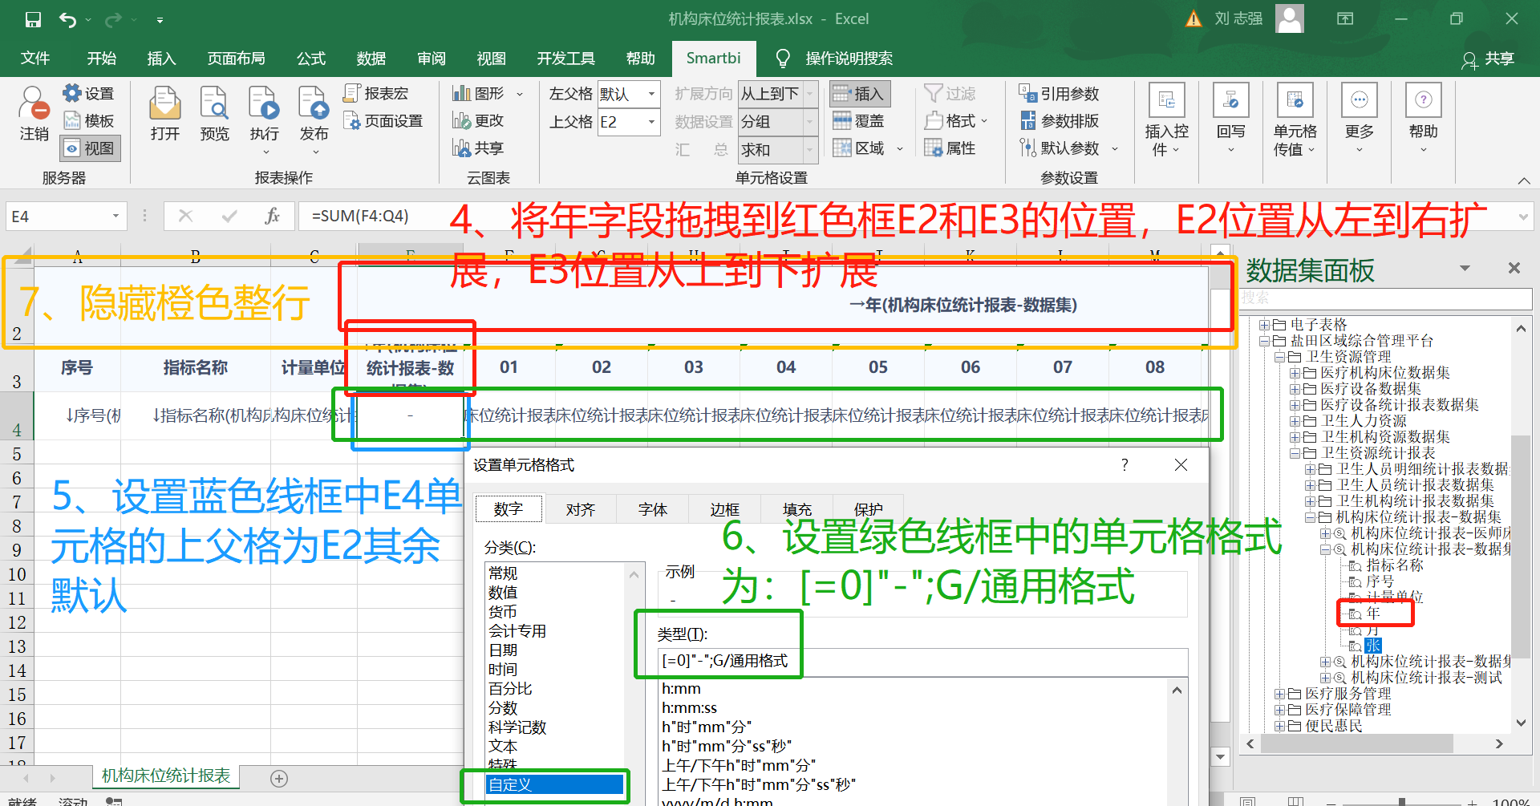Switch to 对齐 tab in format dialog
This screenshot has height=806, width=1540.
pos(580,509)
